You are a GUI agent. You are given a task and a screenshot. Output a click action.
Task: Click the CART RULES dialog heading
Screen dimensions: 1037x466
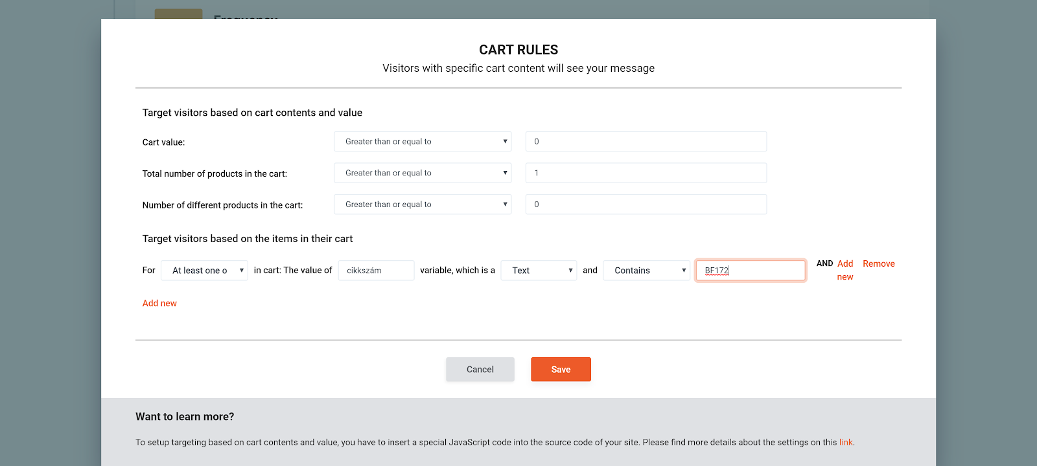click(x=518, y=50)
